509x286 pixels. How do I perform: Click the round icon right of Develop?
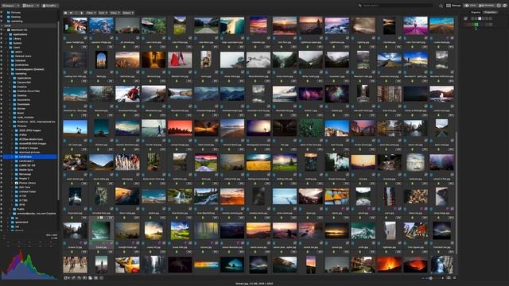[x=499, y=6]
